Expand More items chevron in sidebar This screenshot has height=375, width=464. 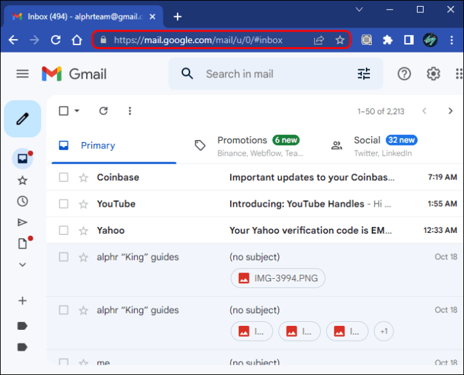click(22, 265)
